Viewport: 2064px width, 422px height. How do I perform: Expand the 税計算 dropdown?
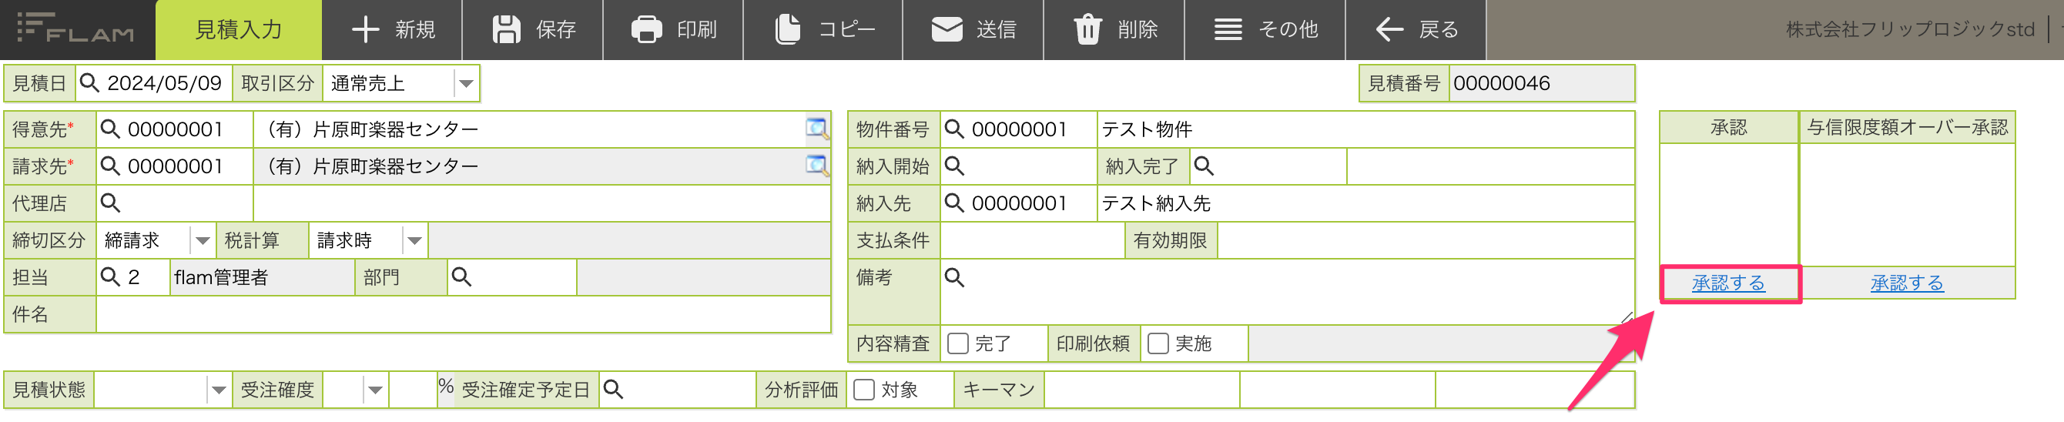pos(414,240)
